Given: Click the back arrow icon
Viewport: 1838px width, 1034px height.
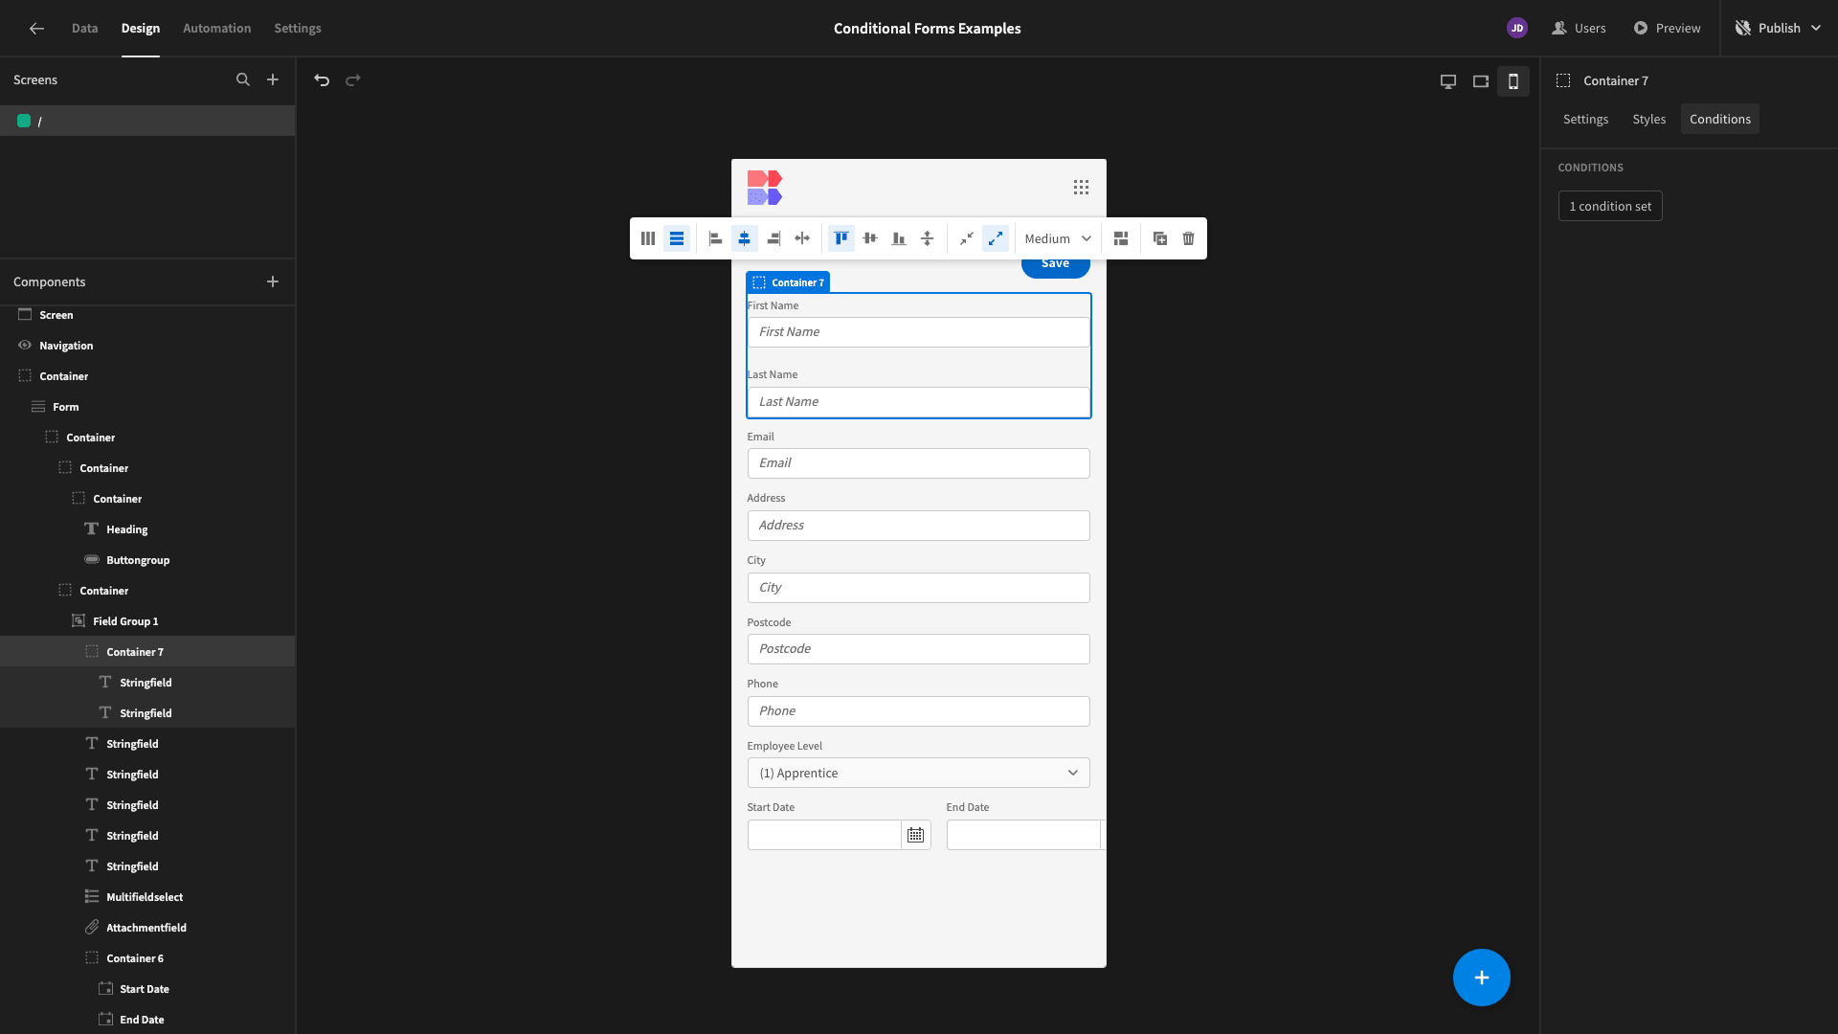Looking at the screenshot, I should click(x=36, y=29).
